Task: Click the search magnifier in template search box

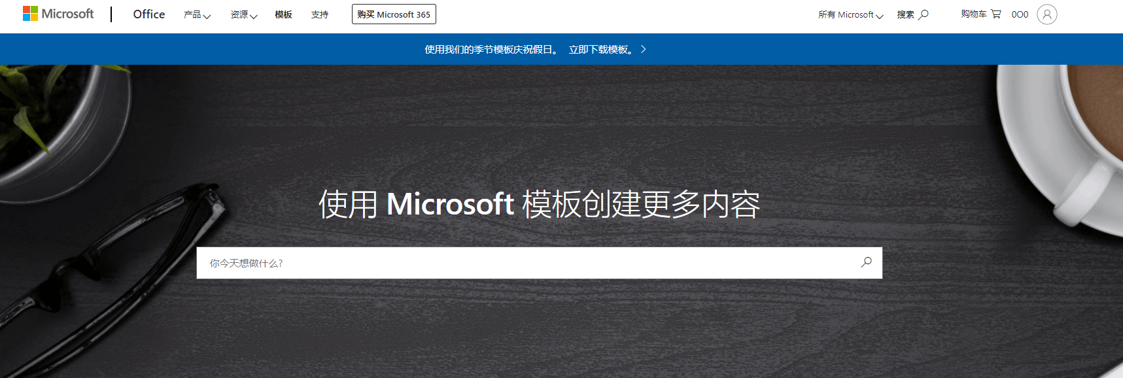Action: [x=867, y=262]
